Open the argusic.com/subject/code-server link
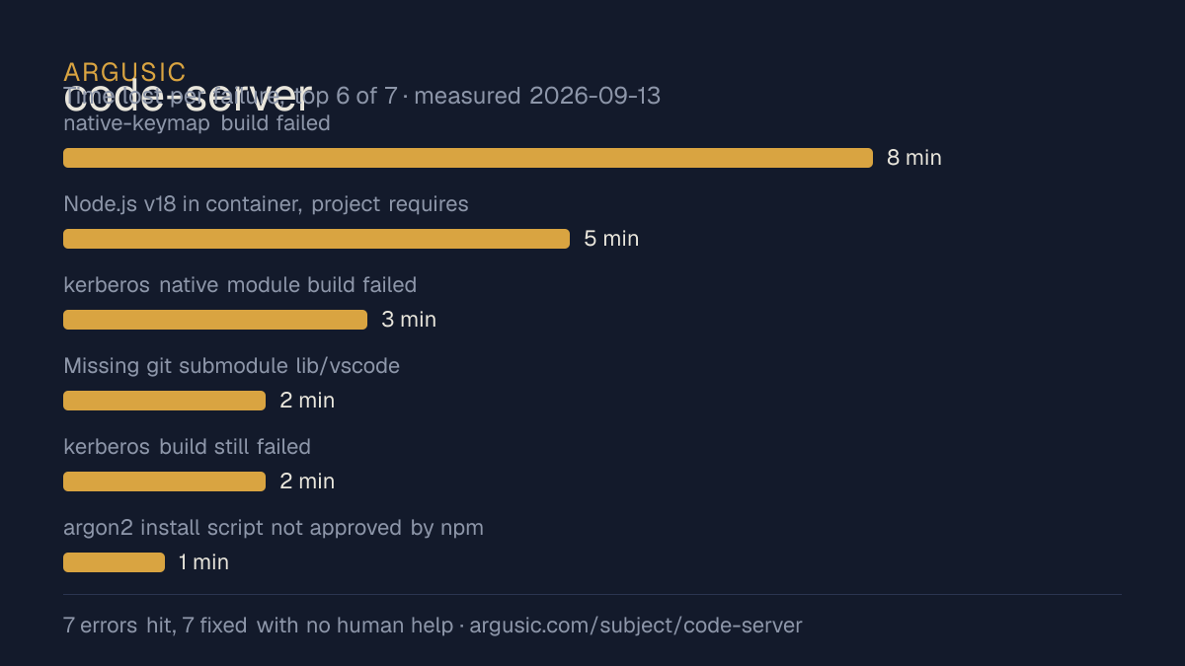Screen dimensions: 1185x666 click(636, 626)
